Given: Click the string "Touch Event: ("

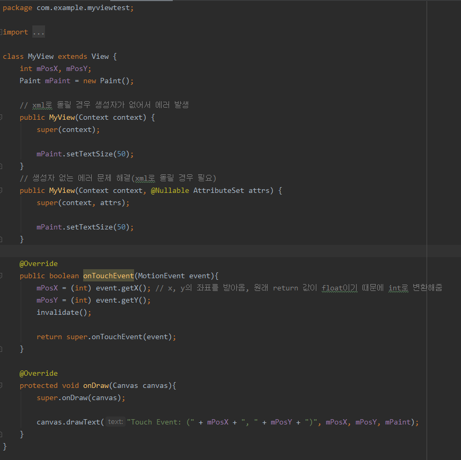Looking at the screenshot, I should (x=161, y=422).
